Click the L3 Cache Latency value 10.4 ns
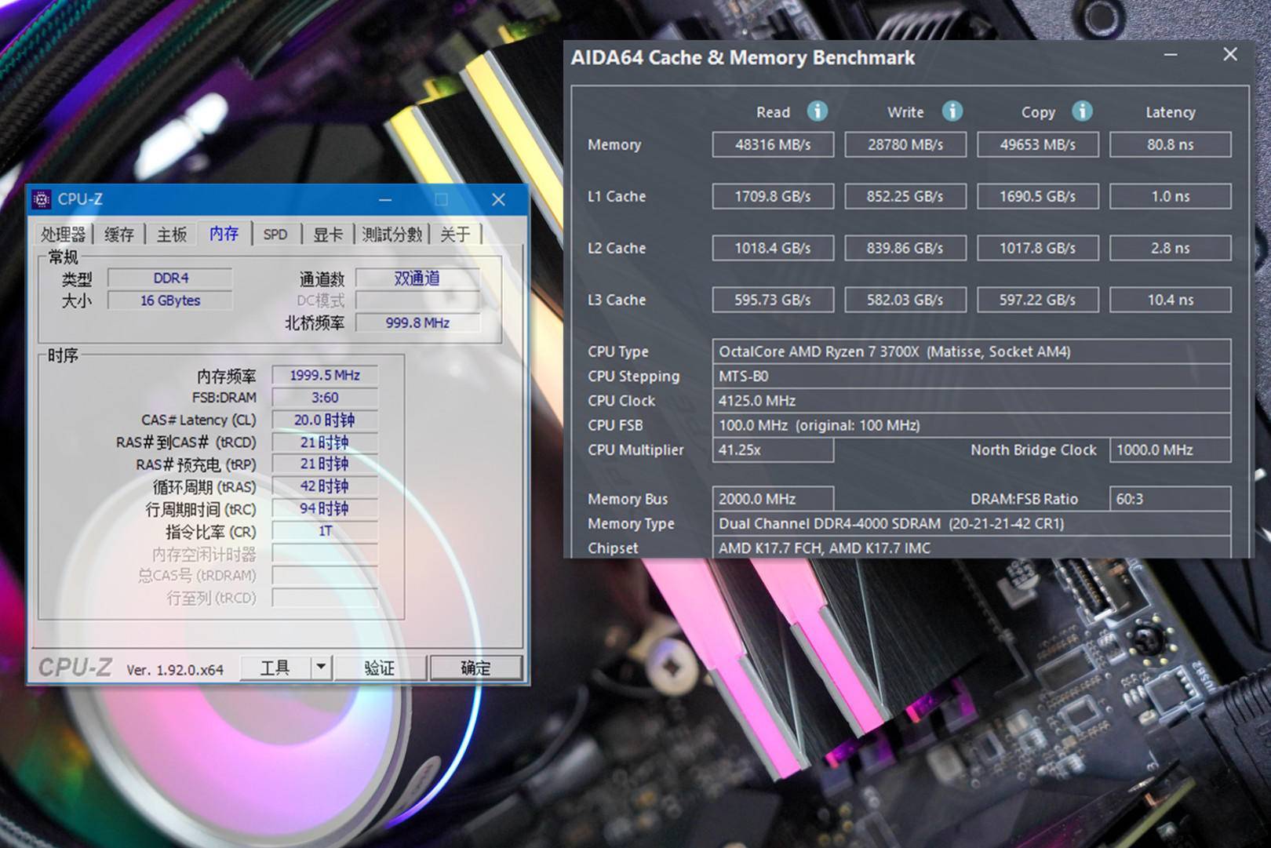Viewport: 1271px width, 848px height. pos(1170,300)
